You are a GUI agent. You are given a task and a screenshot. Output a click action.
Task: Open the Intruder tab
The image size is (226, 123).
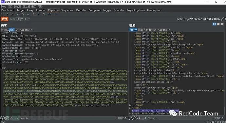(x=41, y=10)
